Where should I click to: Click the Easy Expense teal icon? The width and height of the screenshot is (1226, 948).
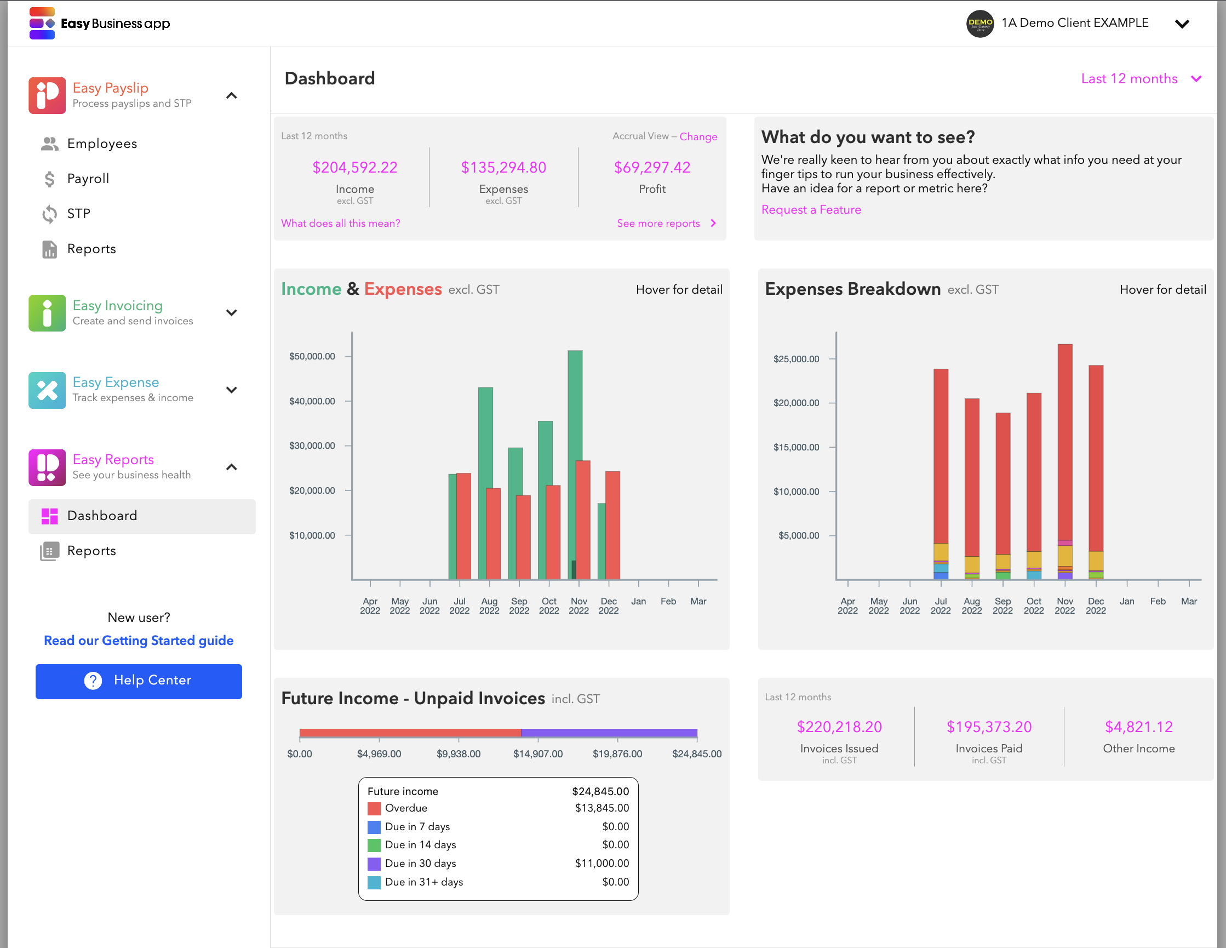pos(47,390)
